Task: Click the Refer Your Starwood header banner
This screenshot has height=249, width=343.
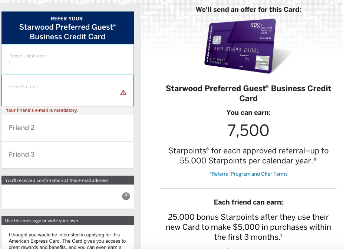Action: pyautogui.click(x=67, y=28)
